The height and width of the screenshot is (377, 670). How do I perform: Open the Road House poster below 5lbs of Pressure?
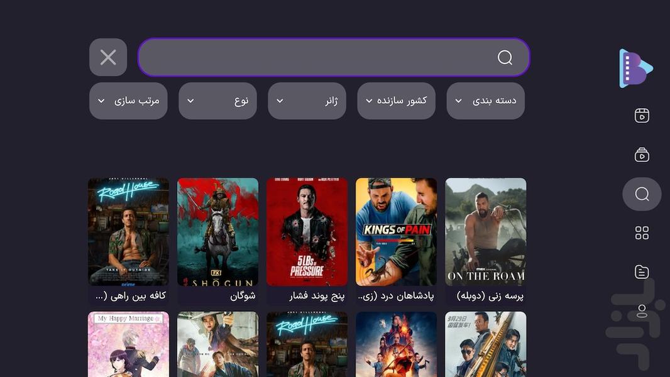click(307, 344)
